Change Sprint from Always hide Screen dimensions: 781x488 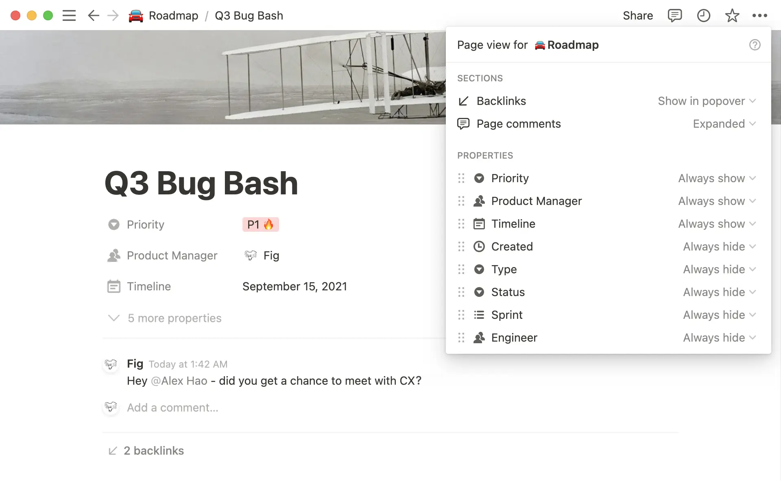coord(719,315)
